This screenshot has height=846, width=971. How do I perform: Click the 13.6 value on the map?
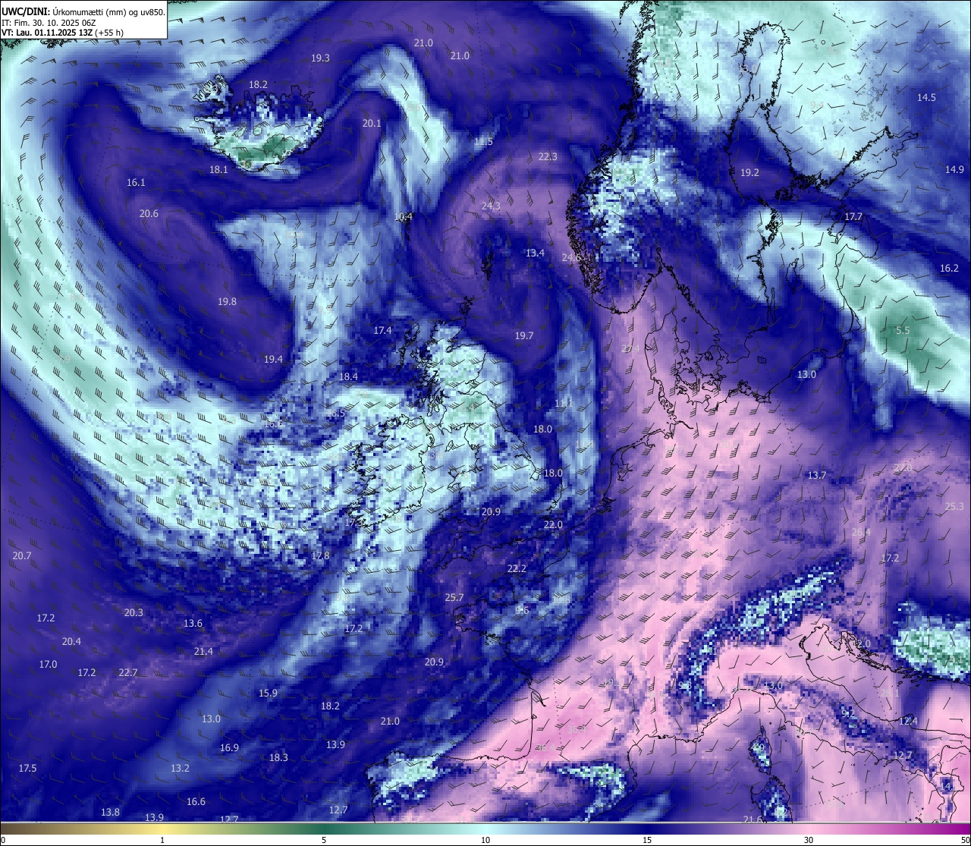tap(193, 624)
